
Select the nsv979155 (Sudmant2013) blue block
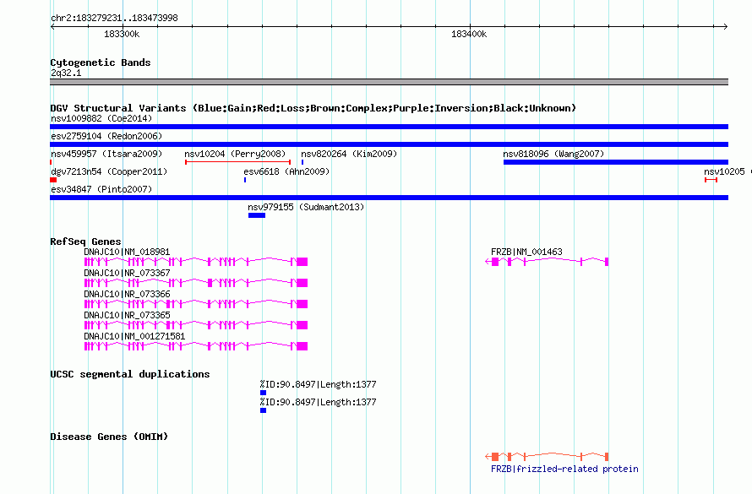pos(257,215)
